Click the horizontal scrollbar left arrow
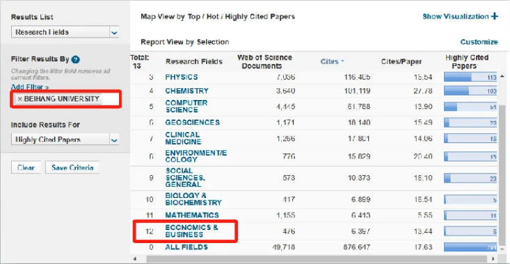Image resolution: width=510 pixels, height=264 pixels. (x=135, y=259)
